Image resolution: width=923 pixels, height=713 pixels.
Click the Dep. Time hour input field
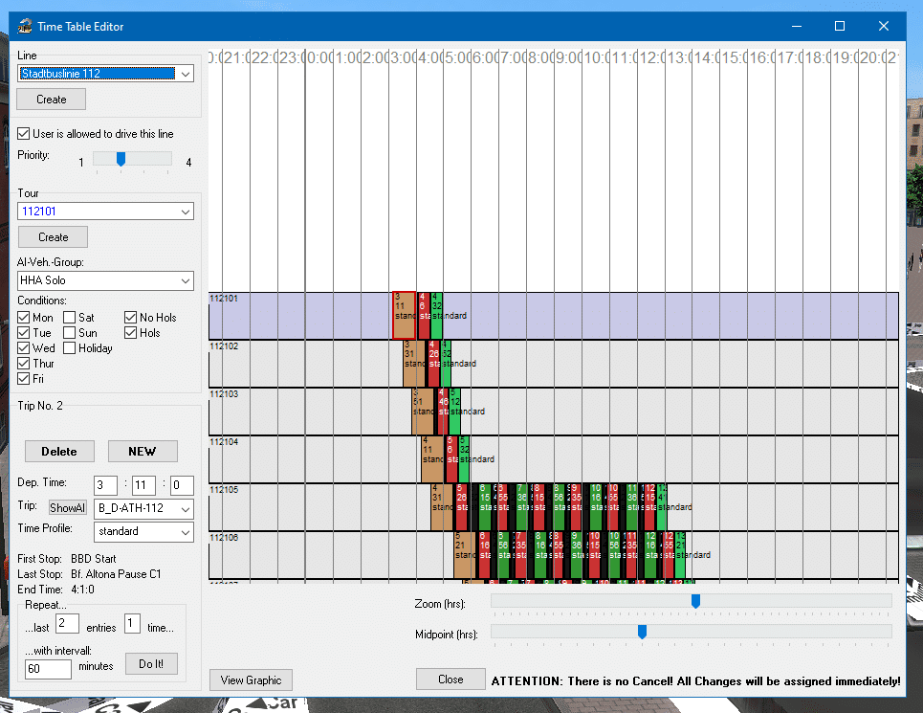pos(105,485)
